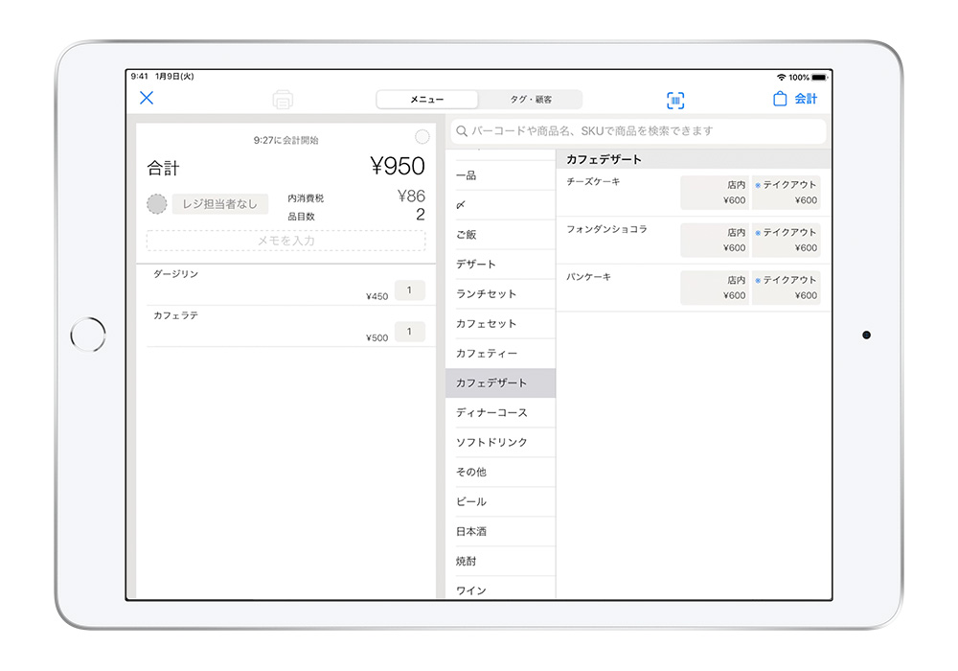Open the barcode scanner icon
This screenshot has height=671, width=958.
pyautogui.click(x=675, y=101)
